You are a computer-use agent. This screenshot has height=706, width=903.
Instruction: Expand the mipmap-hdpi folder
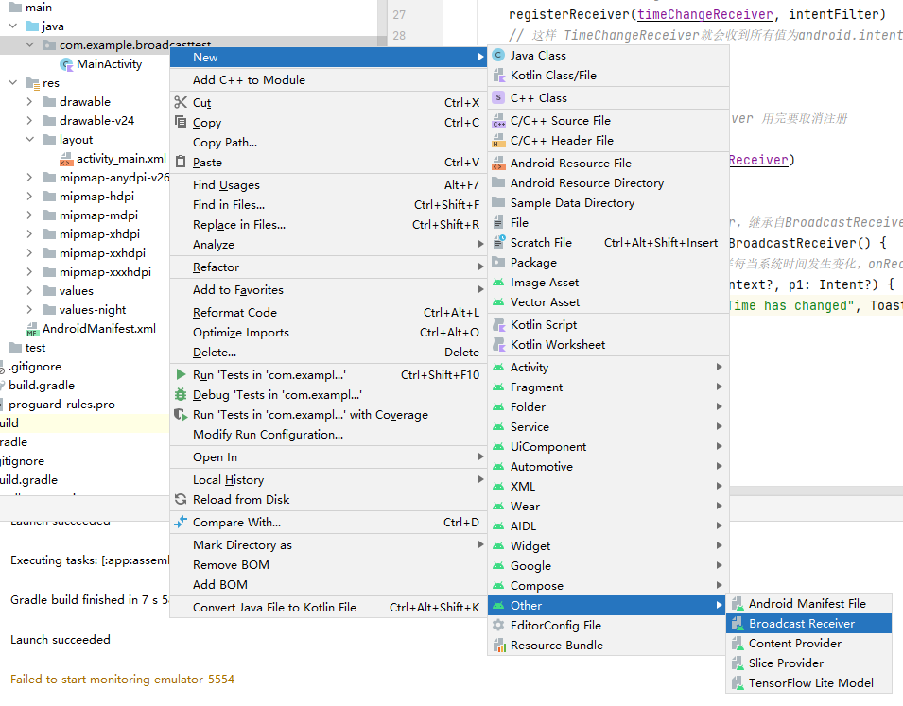[30, 197]
